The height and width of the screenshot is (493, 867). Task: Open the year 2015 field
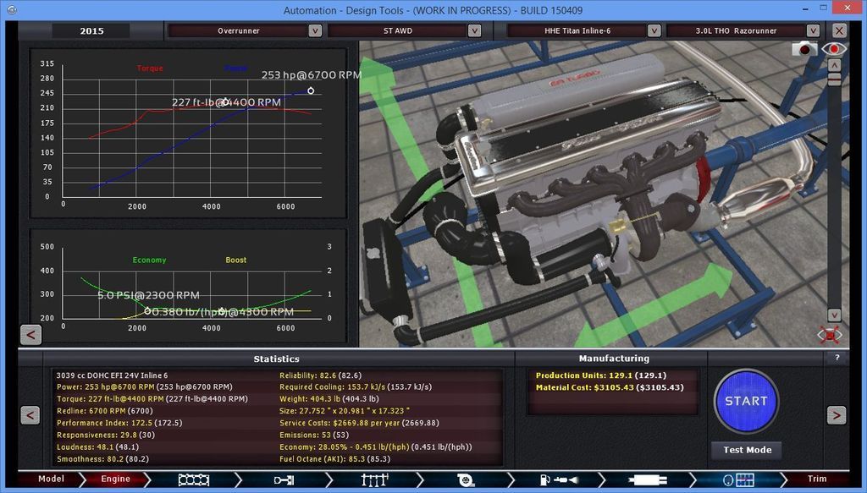point(91,31)
